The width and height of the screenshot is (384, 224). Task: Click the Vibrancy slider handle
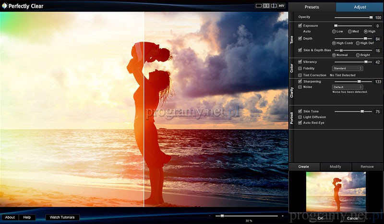365,62
